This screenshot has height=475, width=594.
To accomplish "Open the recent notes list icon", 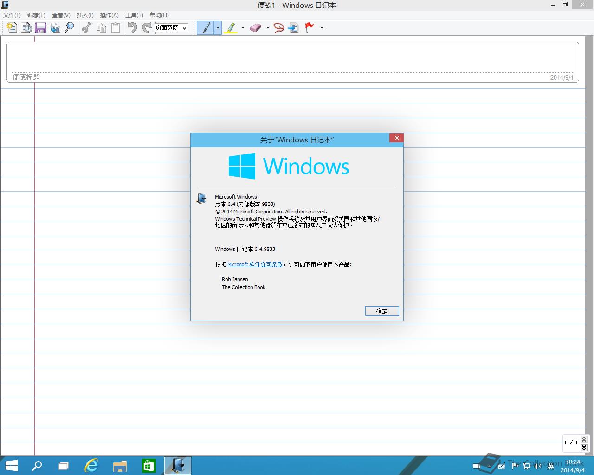I will (26, 28).
